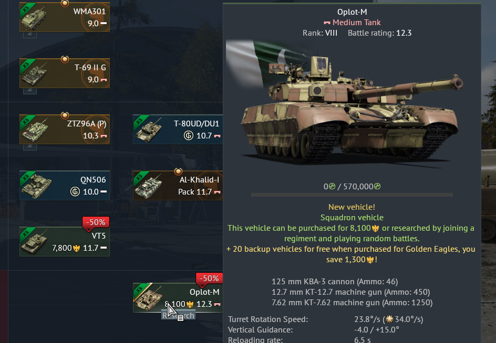Open the ZTZ96A (P) vehicle card

[x=65, y=129]
